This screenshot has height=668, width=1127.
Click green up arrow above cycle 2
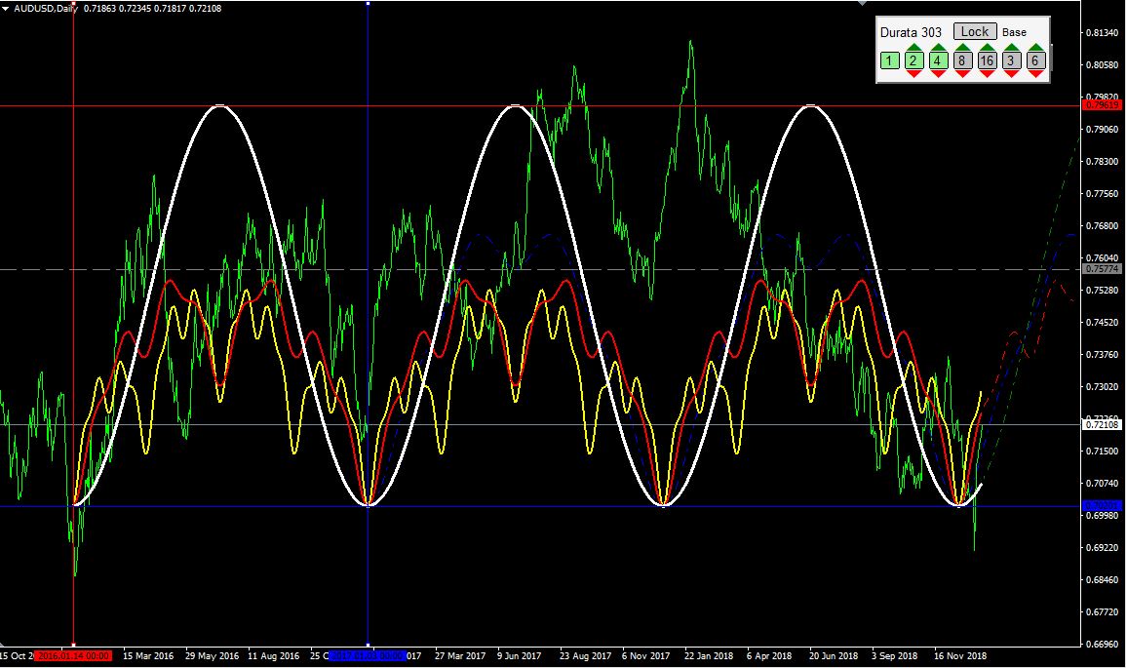(913, 47)
